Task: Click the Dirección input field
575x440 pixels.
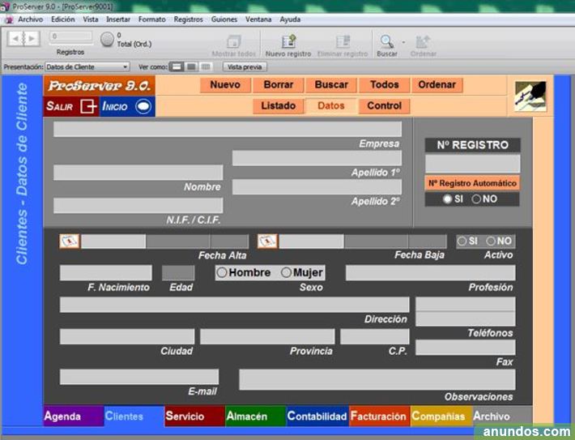Action: (x=234, y=305)
